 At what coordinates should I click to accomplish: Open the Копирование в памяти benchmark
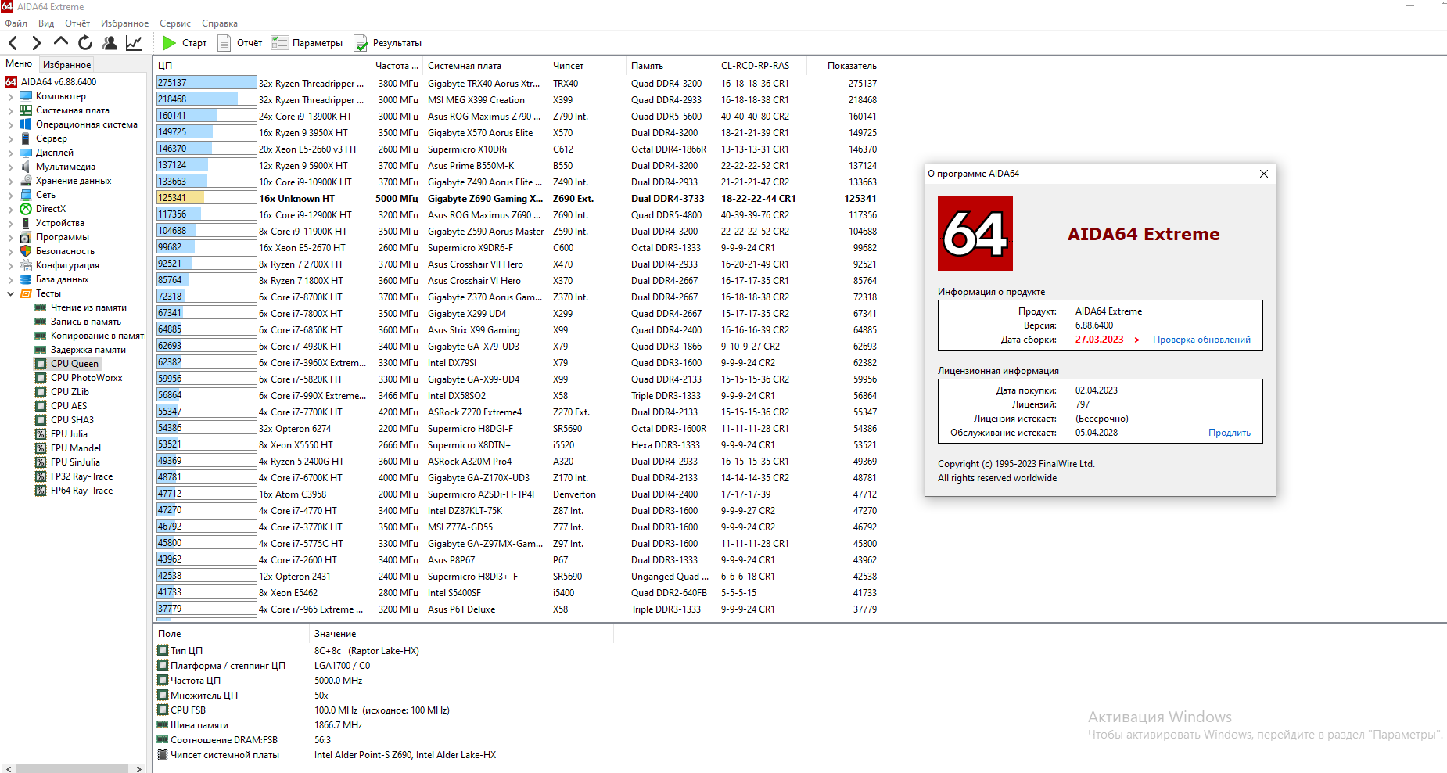[98, 336]
